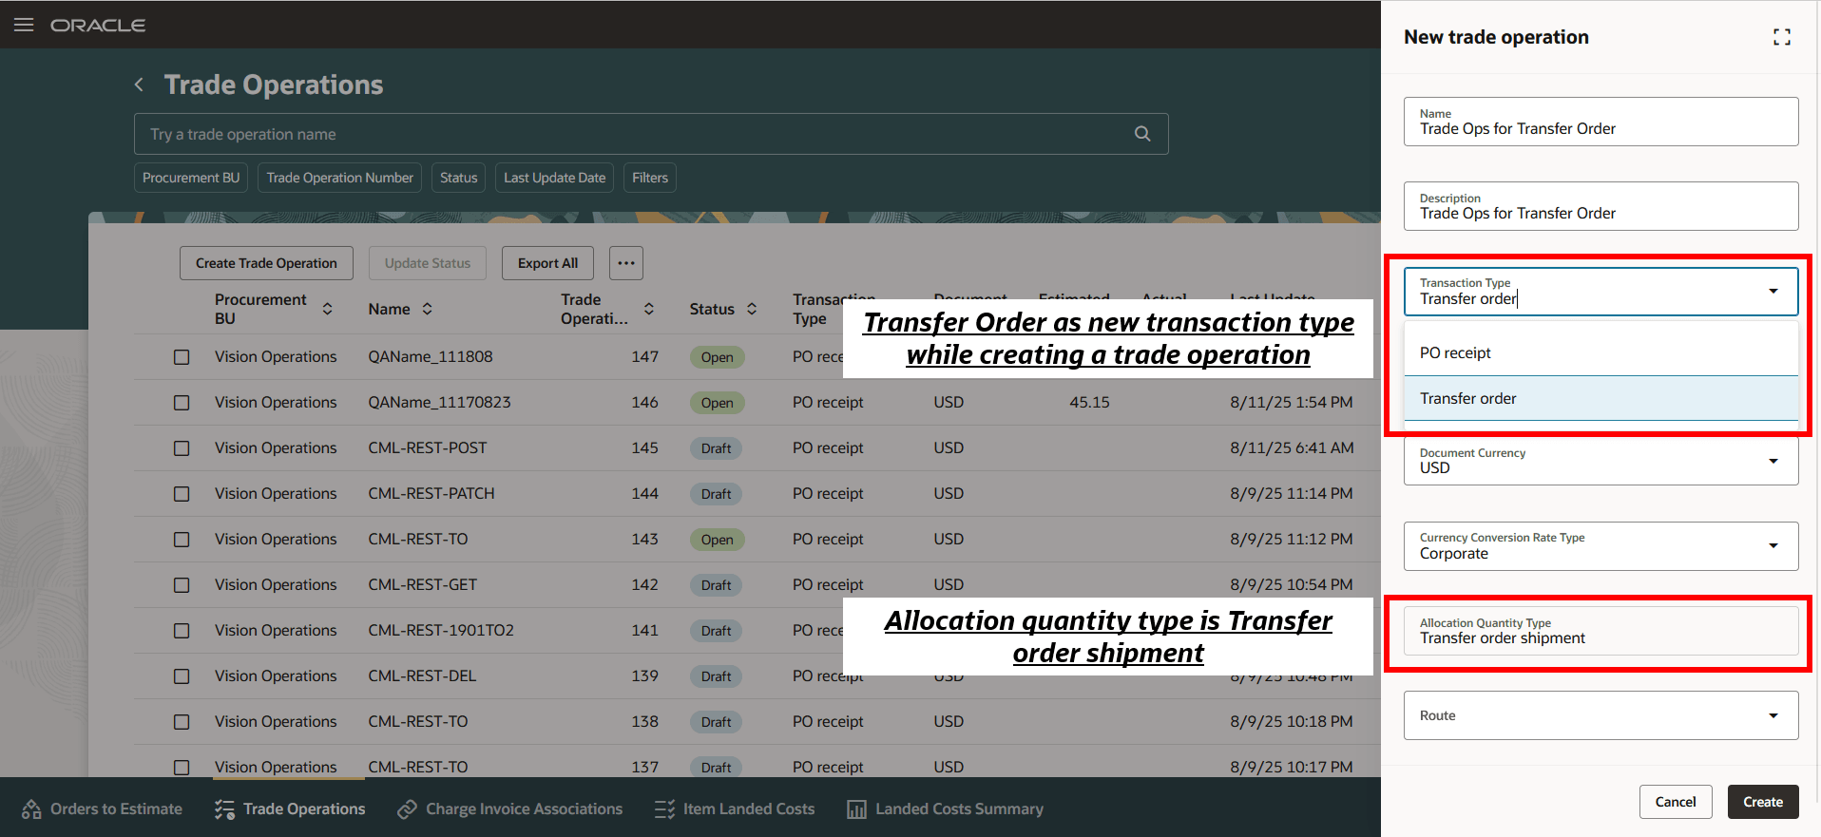Open the Currency Conversion Rate Type dropdown

pyautogui.click(x=1773, y=545)
